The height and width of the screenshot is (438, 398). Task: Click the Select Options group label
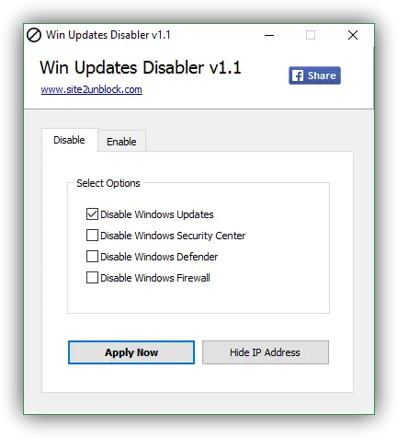pos(108,183)
